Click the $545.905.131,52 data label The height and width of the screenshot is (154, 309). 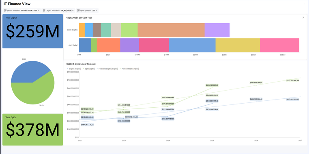[x=212, y=95]
